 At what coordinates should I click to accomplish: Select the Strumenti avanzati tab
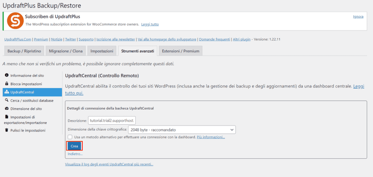pos(138,51)
